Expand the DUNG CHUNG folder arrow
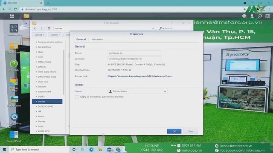This screenshot has width=273, height=153. coord(36,107)
